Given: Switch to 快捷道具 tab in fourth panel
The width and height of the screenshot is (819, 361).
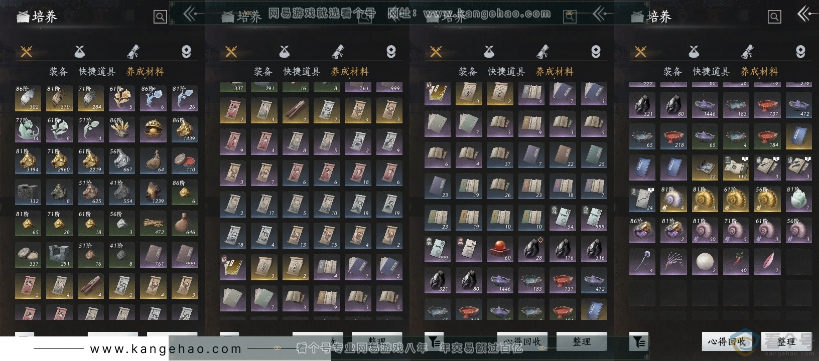Looking at the screenshot, I should [711, 72].
